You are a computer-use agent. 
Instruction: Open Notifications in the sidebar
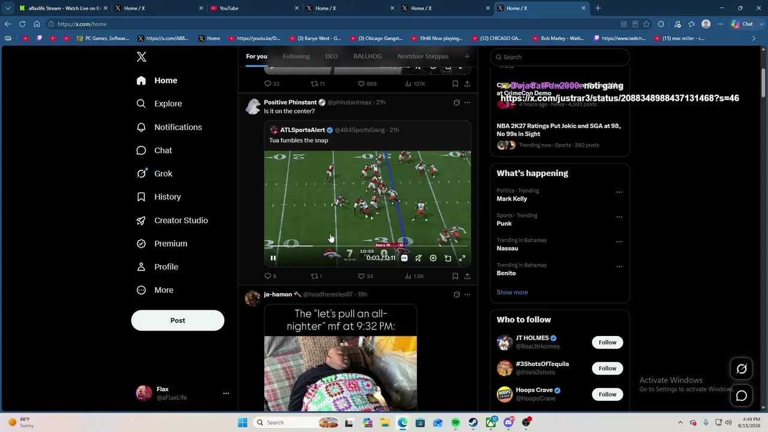pos(169,127)
